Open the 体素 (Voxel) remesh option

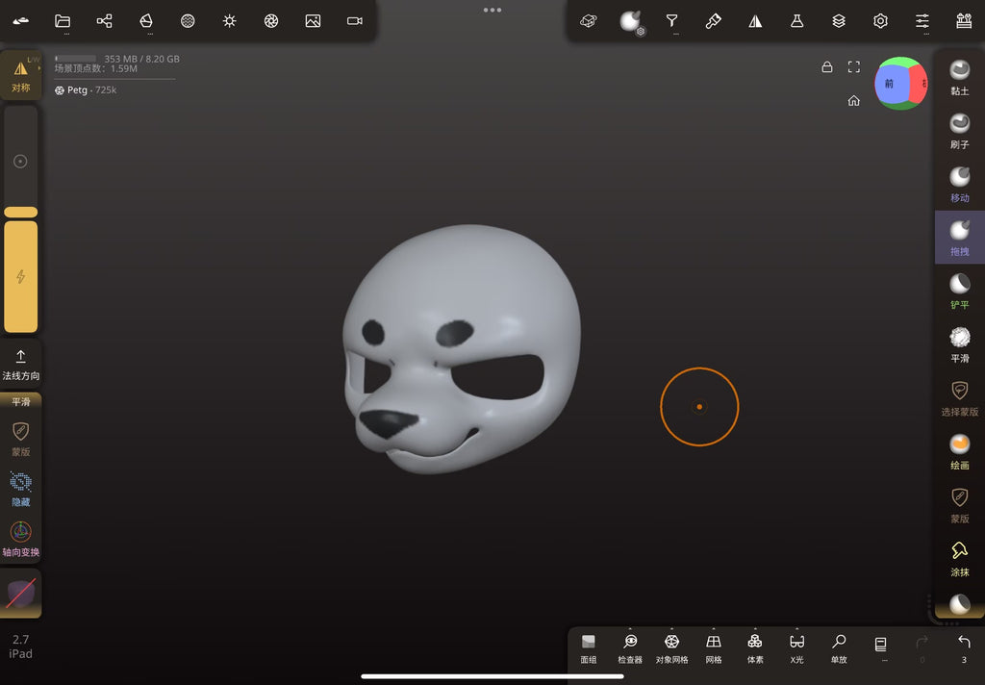pyautogui.click(x=755, y=647)
